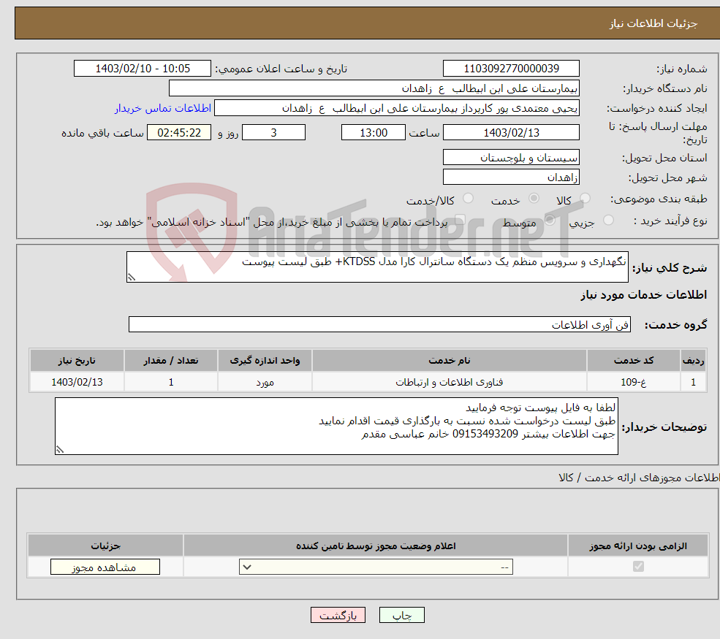This screenshot has width=720, height=639.
Task: Click the service group field فن آوری اطلاعات
Action: click(x=380, y=325)
